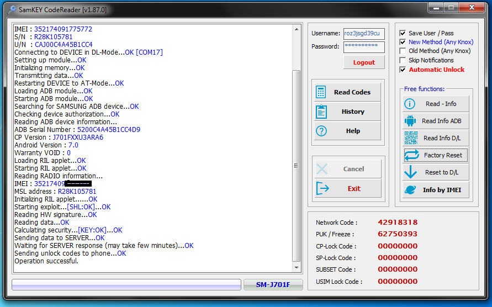This screenshot has width=492, height=307.
Task: Click Network Code value 42918318
Action: (398, 223)
